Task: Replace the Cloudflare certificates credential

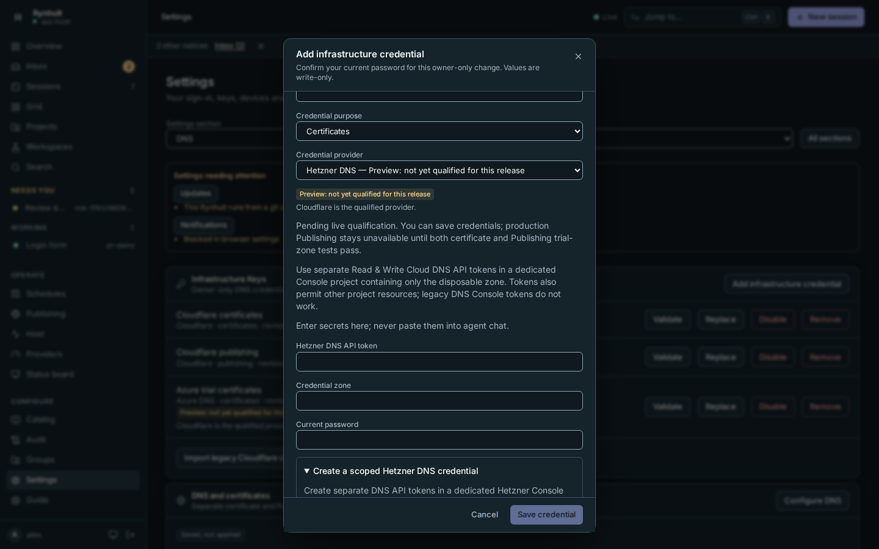Action: 720,320
